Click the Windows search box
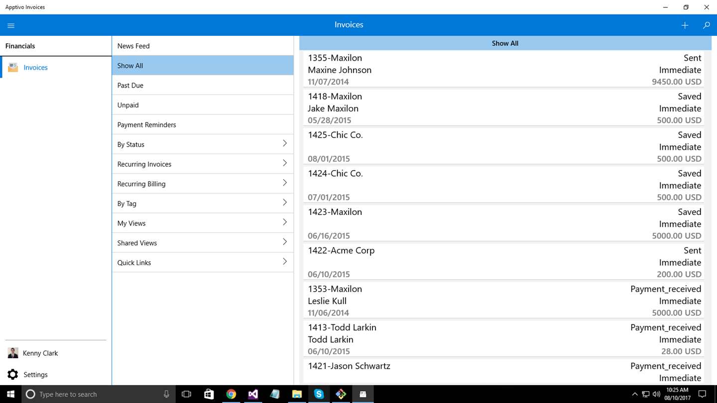Screen dimensions: 717x403 (x=99, y=394)
